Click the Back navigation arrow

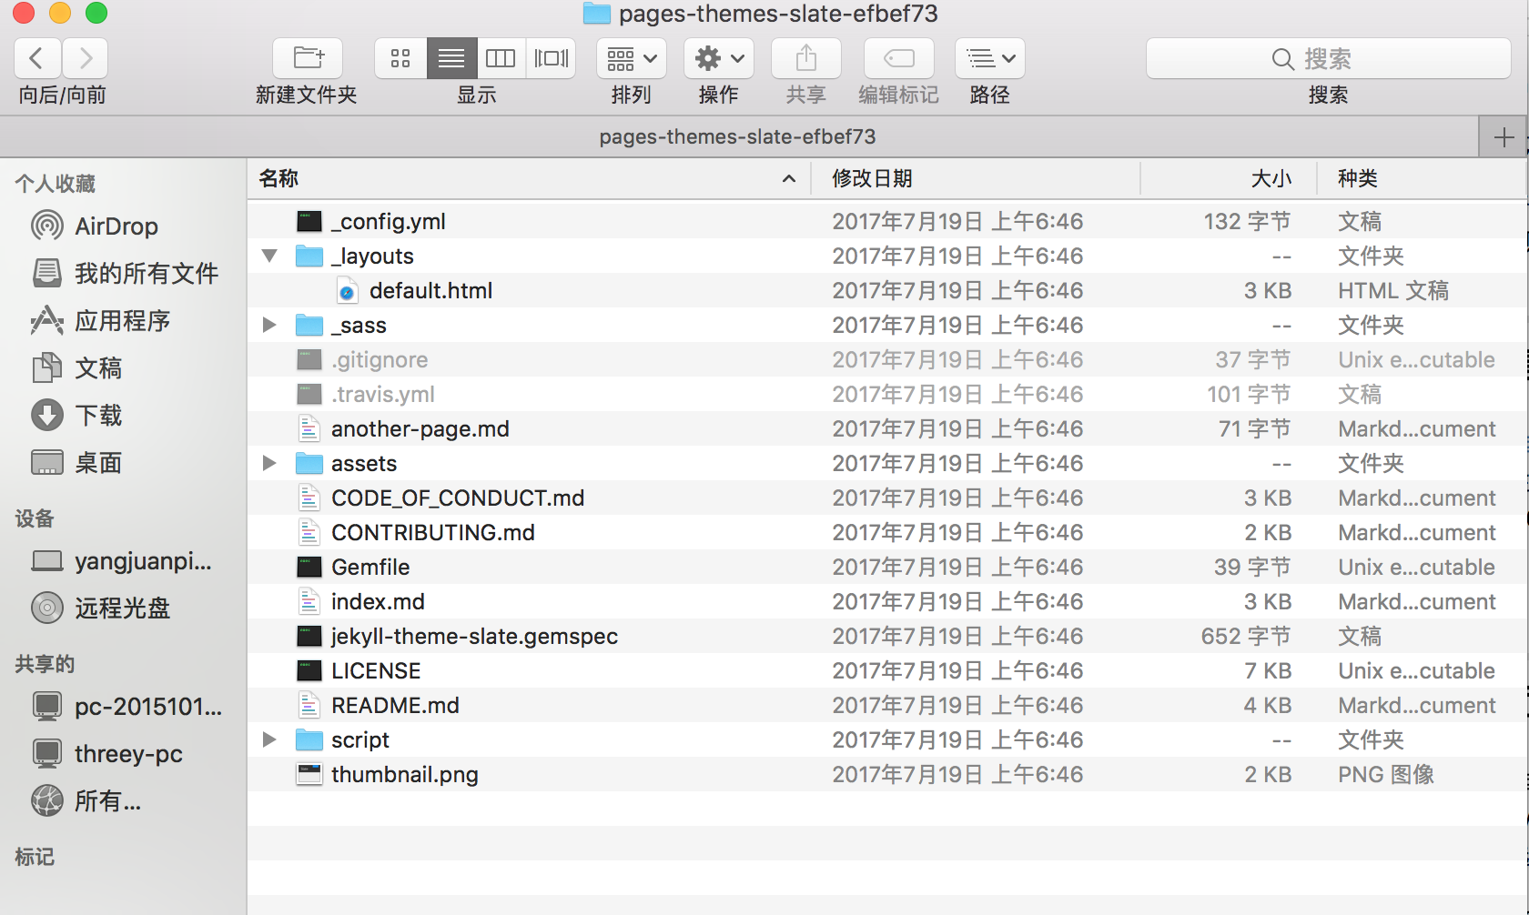[37, 59]
